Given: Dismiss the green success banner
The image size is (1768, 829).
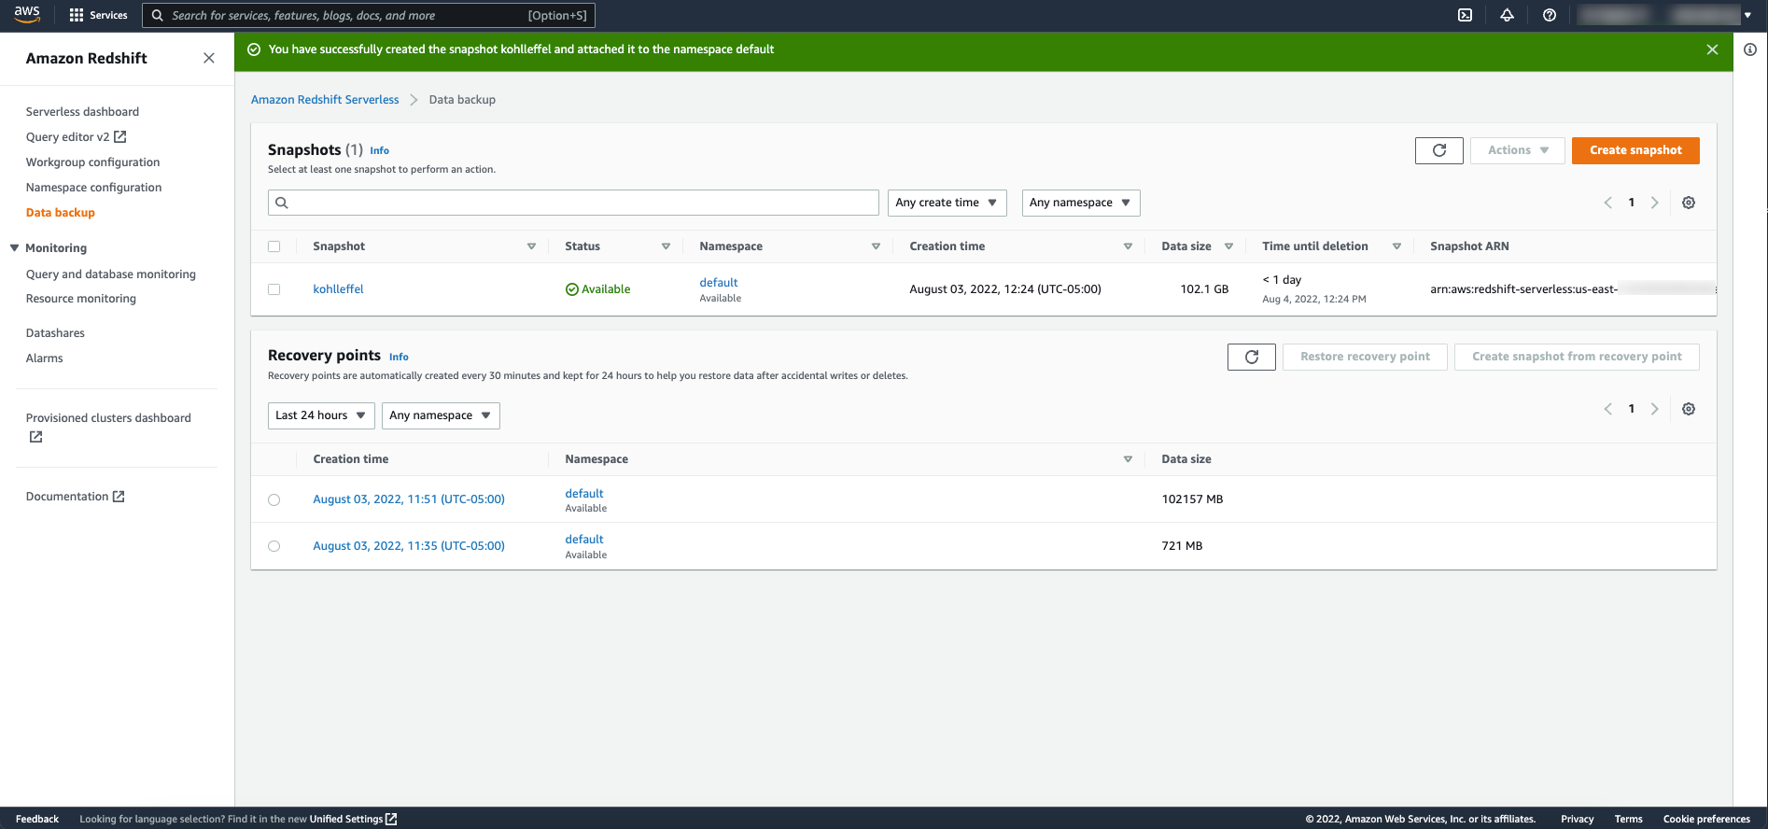Looking at the screenshot, I should pos(1712,49).
